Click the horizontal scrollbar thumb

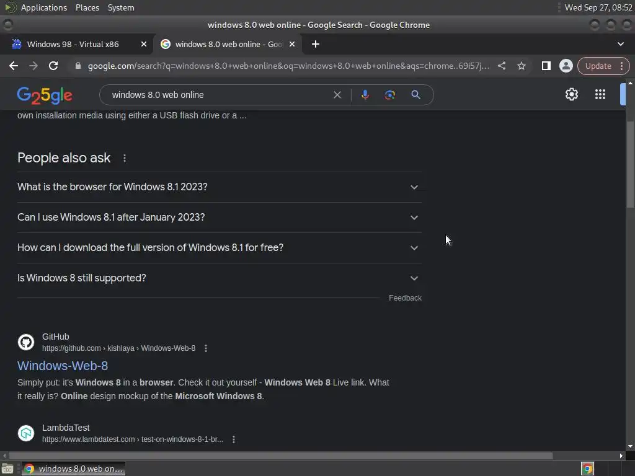click(281, 456)
